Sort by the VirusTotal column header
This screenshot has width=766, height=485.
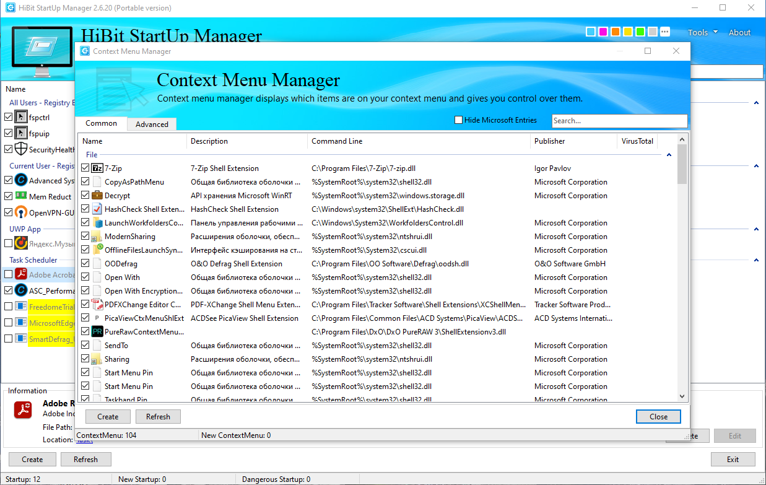637,141
